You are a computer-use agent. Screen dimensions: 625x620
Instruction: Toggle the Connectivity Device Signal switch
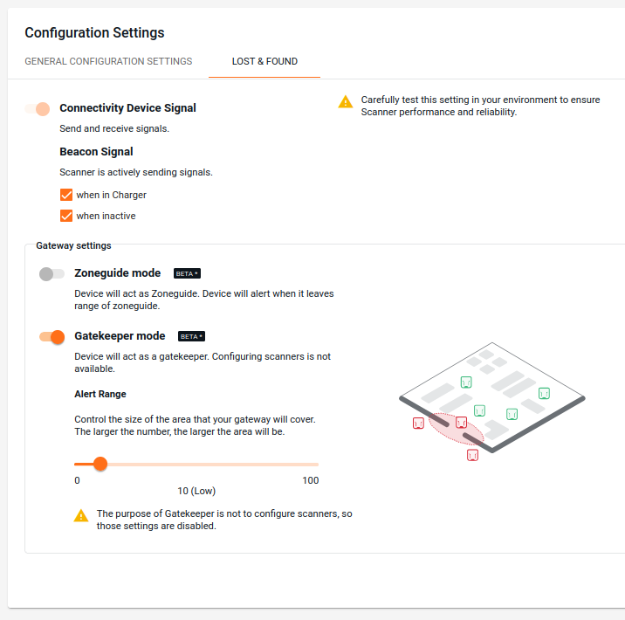38,109
